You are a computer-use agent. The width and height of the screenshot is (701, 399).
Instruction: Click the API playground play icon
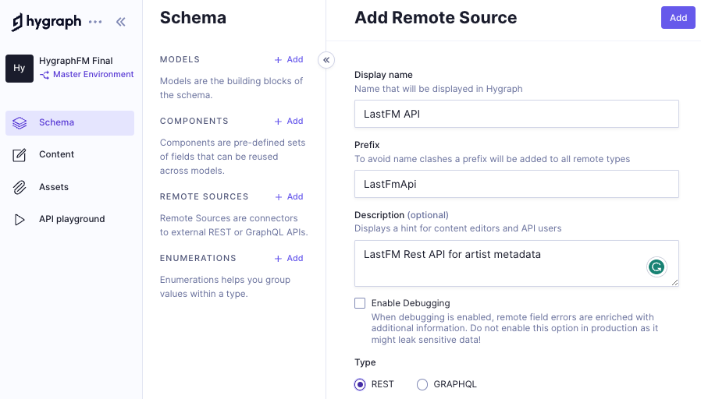point(20,219)
